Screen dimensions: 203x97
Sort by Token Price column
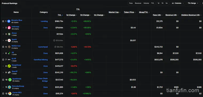pyautogui.click(x=130, y=12)
